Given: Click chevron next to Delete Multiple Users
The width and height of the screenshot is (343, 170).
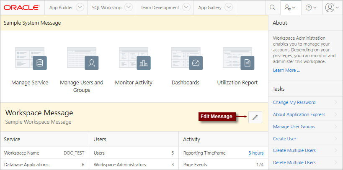Looking at the screenshot, I should (x=336, y=162).
